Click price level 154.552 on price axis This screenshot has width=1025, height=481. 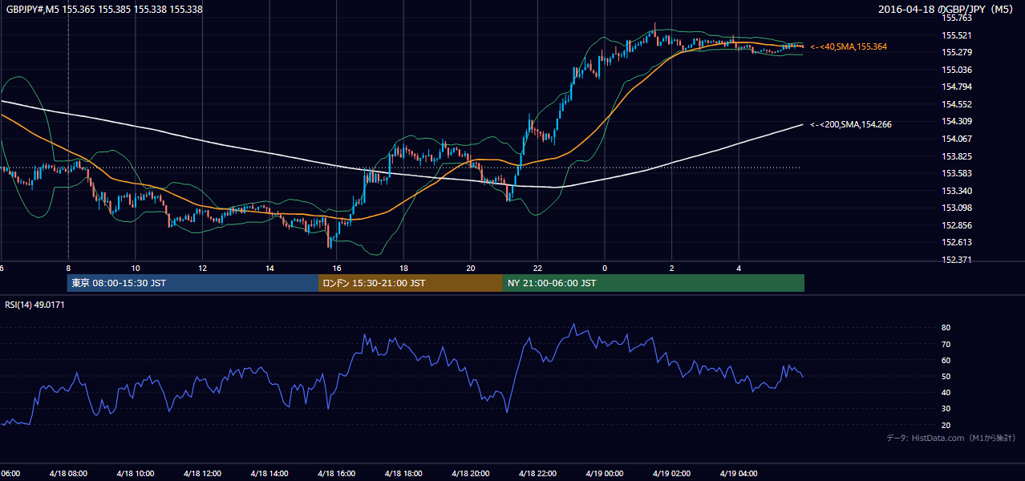click(x=957, y=104)
